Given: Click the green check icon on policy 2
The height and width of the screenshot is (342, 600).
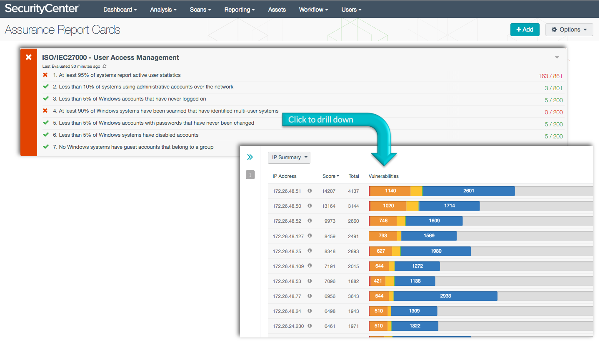Looking at the screenshot, I should click(x=45, y=87).
